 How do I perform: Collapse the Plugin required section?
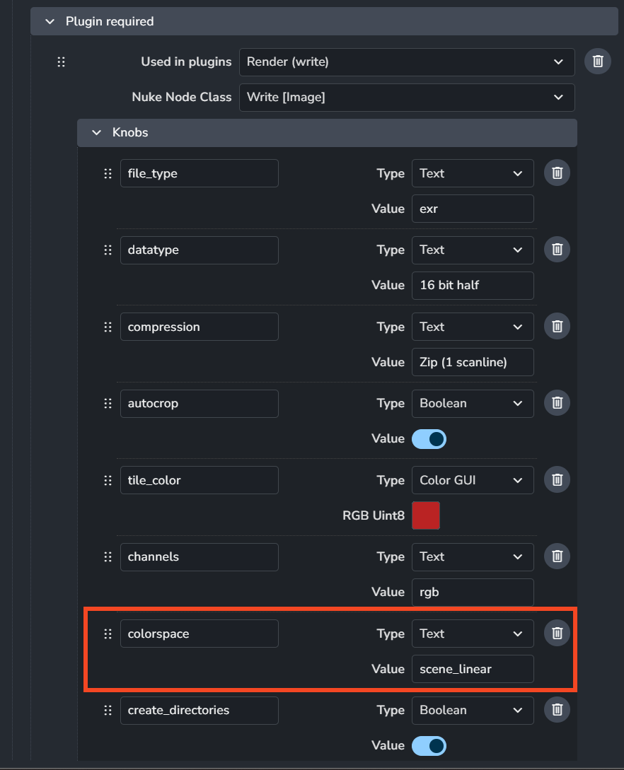pos(50,21)
